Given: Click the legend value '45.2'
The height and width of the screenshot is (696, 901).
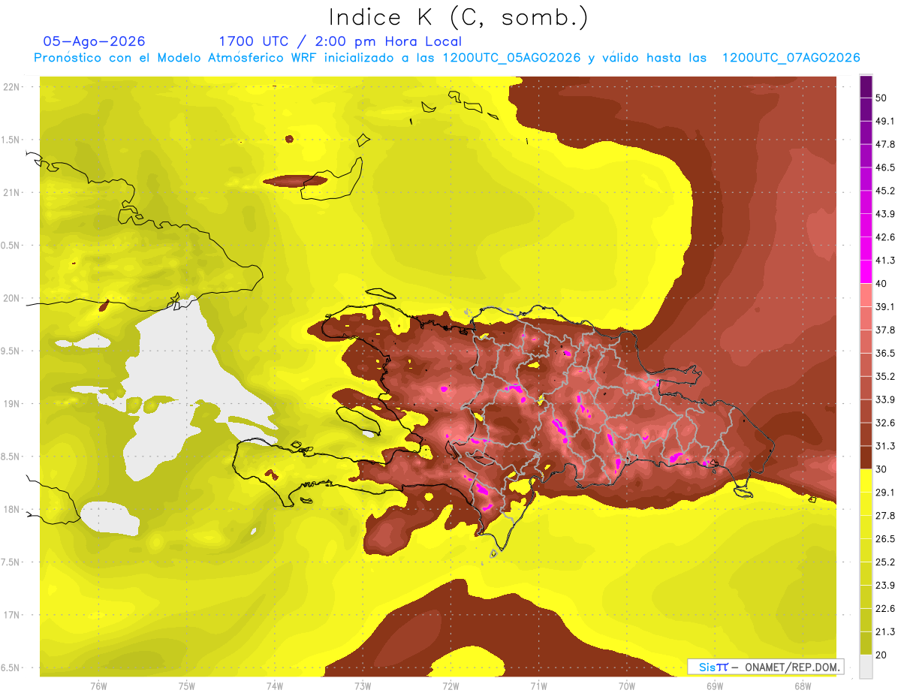Looking at the screenshot, I should [885, 191].
